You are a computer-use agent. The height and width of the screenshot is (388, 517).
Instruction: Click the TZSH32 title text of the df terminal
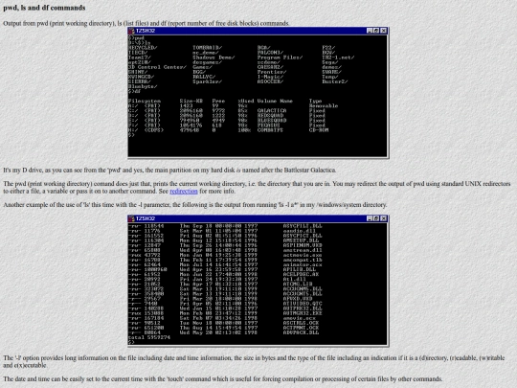click(146, 31)
